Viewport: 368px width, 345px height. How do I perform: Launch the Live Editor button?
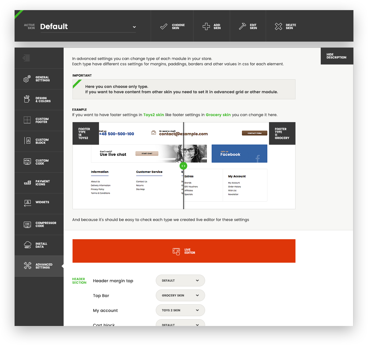coord(184,251)
